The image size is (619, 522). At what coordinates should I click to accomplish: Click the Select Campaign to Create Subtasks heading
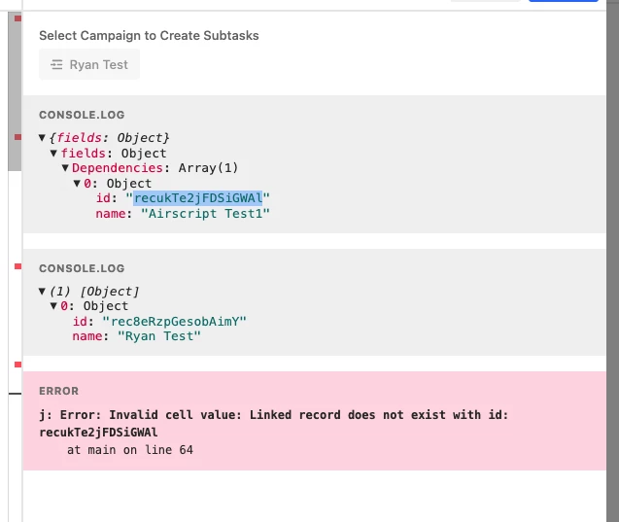tap(149, 36)
